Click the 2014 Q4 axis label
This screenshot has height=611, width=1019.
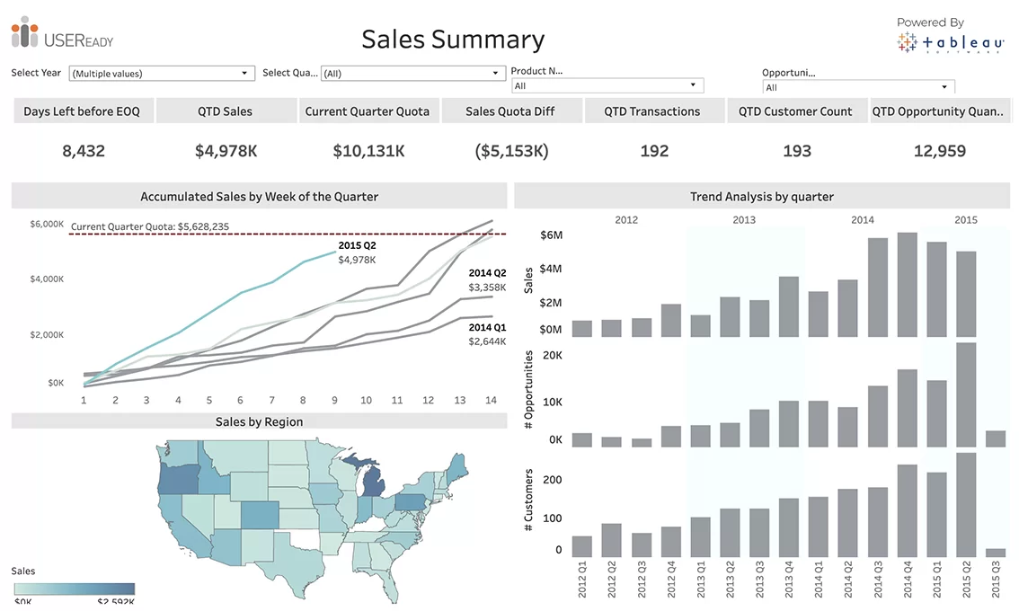pyautogui.click(x=908, y=580)
